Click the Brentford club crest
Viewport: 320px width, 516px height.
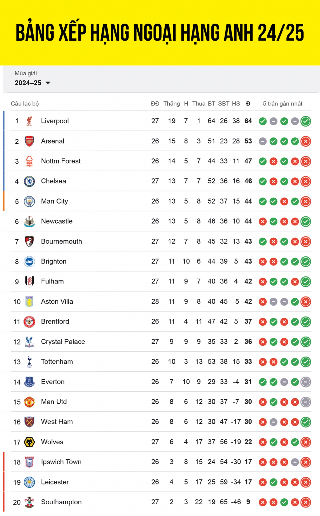tap(29, 322)
